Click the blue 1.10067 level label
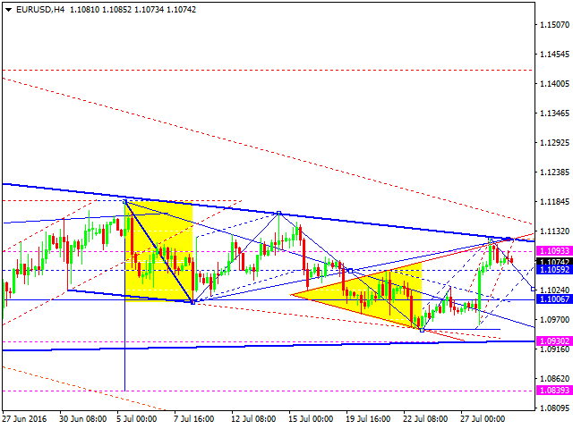 [x=554, y=299]
